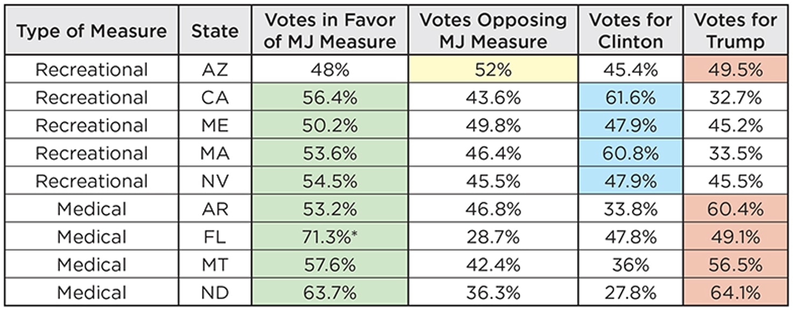Click the 'Type of Measure' column header
Viewport: 797px width, 311px height.
pyautogui.click(x=92, y=32)
